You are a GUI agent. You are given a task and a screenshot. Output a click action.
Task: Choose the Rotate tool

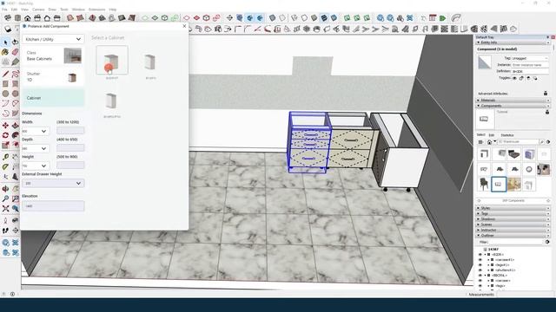coord(5,135)
